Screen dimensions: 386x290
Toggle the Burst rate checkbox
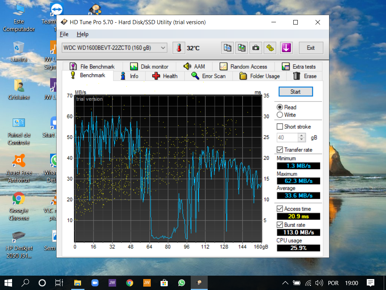tap(280, 225)
